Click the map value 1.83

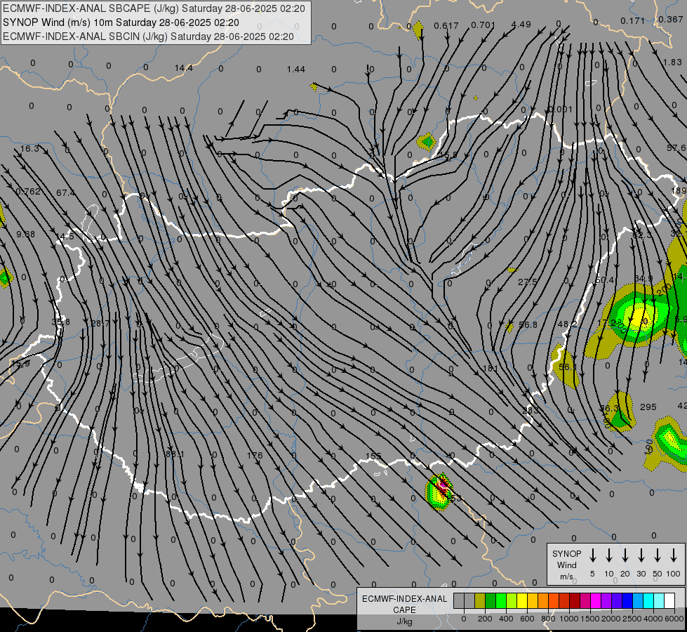pos(672,62)
